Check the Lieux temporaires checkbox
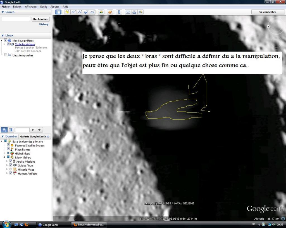 click(x=6, y=55)
